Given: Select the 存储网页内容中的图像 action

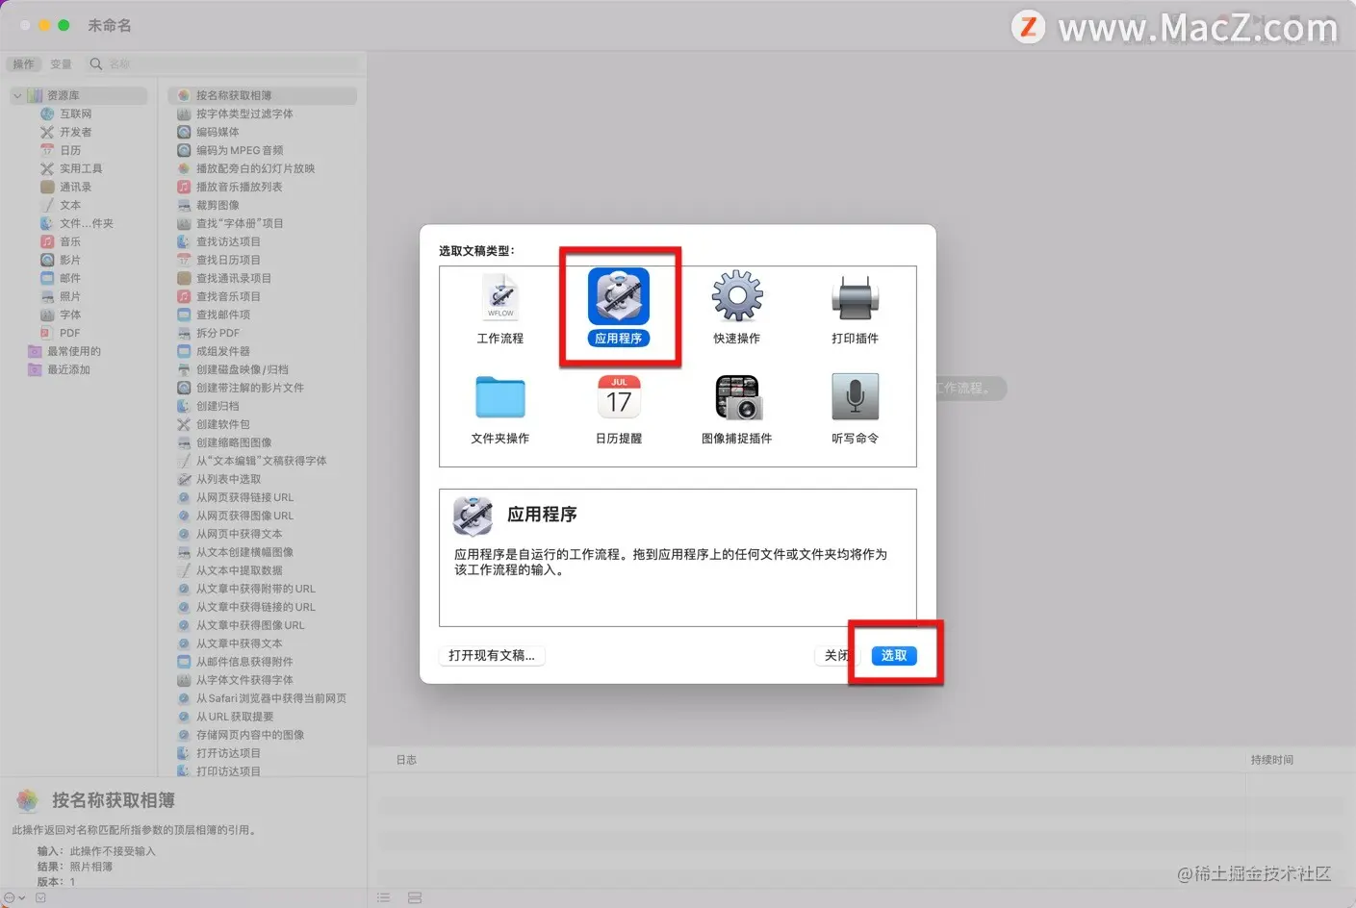Looking at the screenshot, I should pyautogui.click(x=250, y=735).
